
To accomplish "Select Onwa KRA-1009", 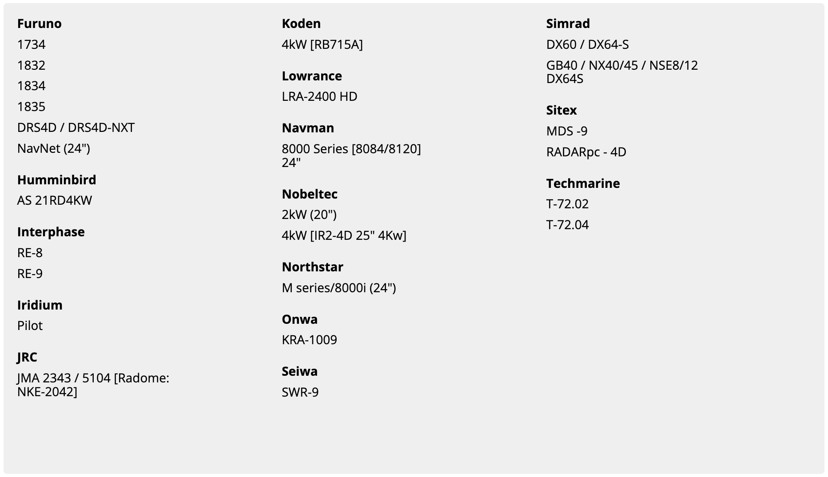I will pos(309,340).
